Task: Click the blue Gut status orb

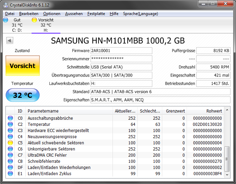Action: (5, 20)
